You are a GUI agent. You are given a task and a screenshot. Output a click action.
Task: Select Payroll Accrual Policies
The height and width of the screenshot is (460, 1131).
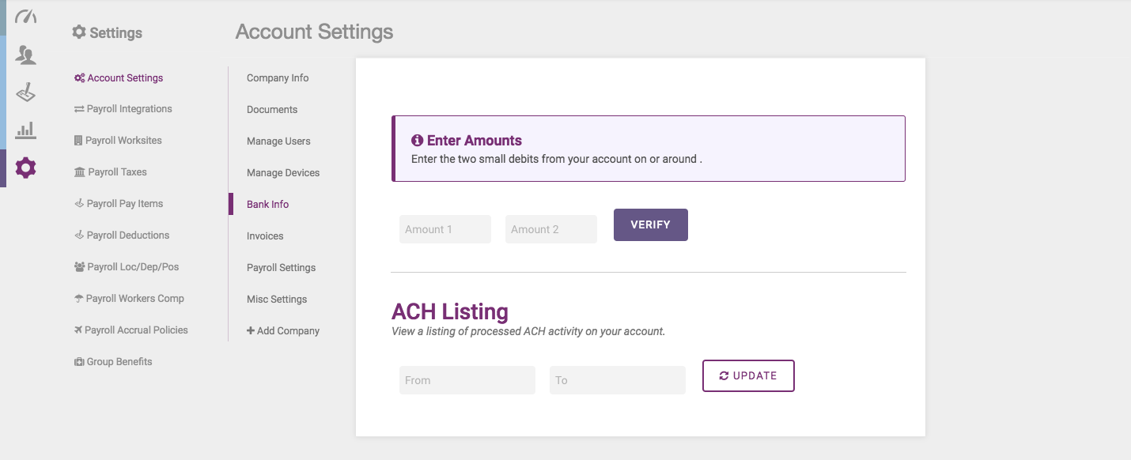point(130,330)
